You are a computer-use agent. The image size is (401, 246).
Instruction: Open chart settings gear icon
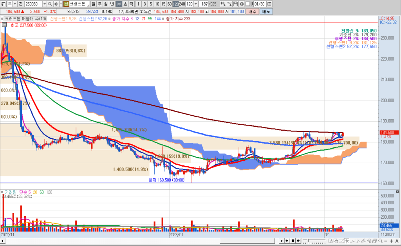point(242,4)
